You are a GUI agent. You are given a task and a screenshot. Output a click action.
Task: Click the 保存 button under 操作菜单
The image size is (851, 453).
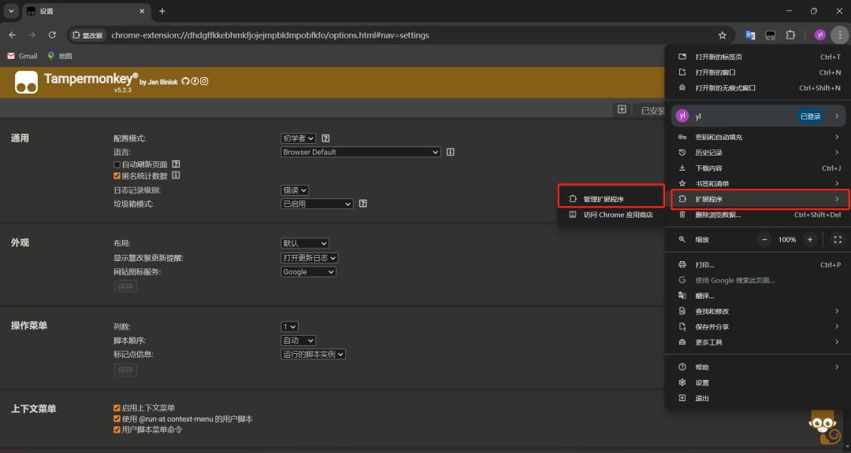pyautogui.click(x=125, y=370)
